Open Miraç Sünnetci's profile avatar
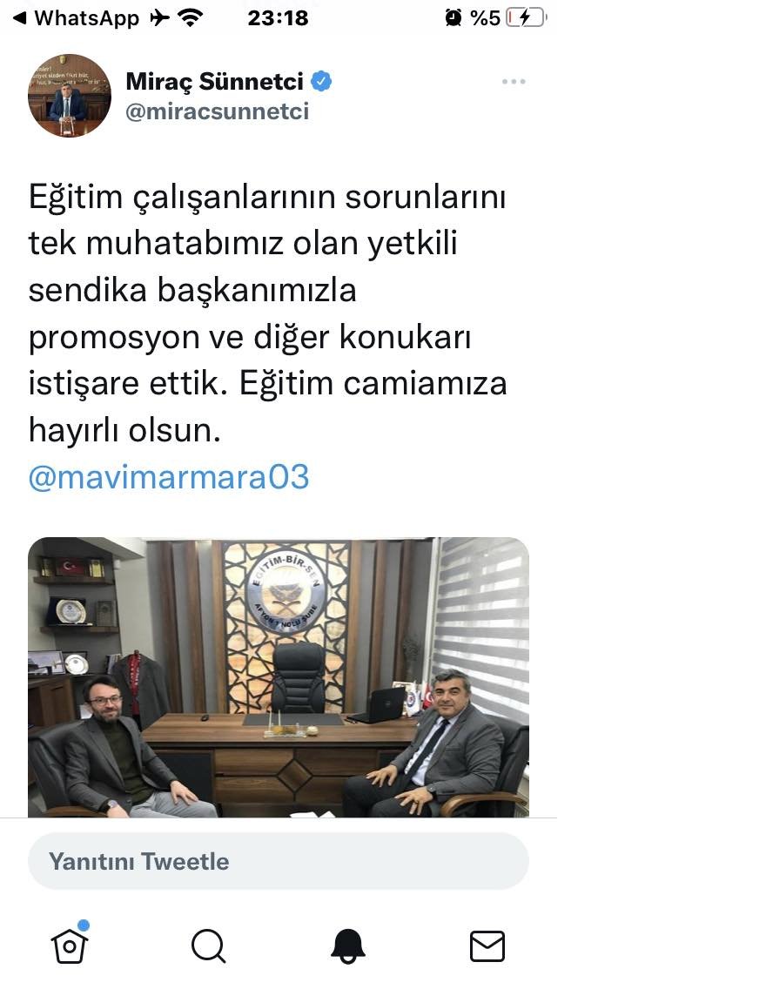This screenshot has height=989, width=766. [70, 95]
